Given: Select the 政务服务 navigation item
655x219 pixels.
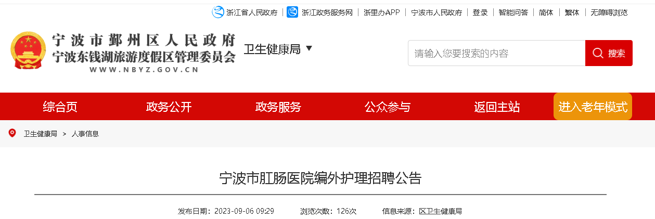Looking at the screenshot, I should [278, 107].
